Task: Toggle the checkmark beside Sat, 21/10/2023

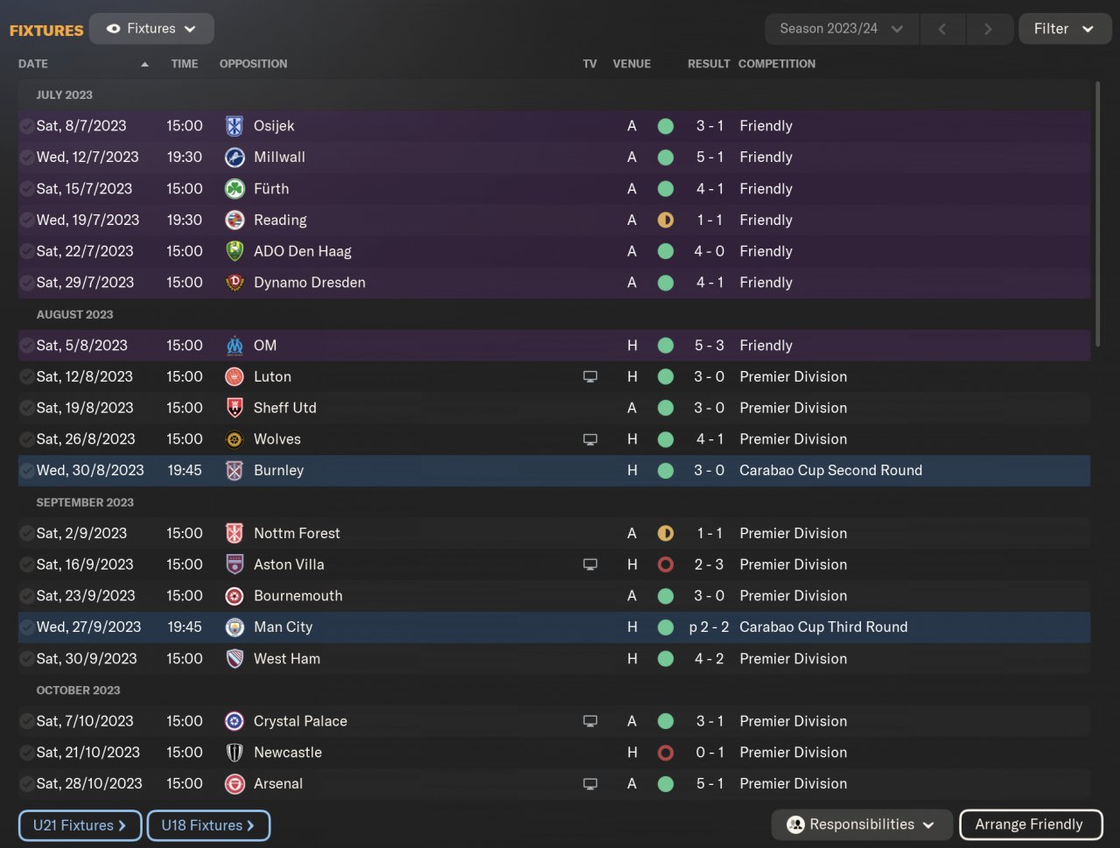Action: (x=27, y=753)
